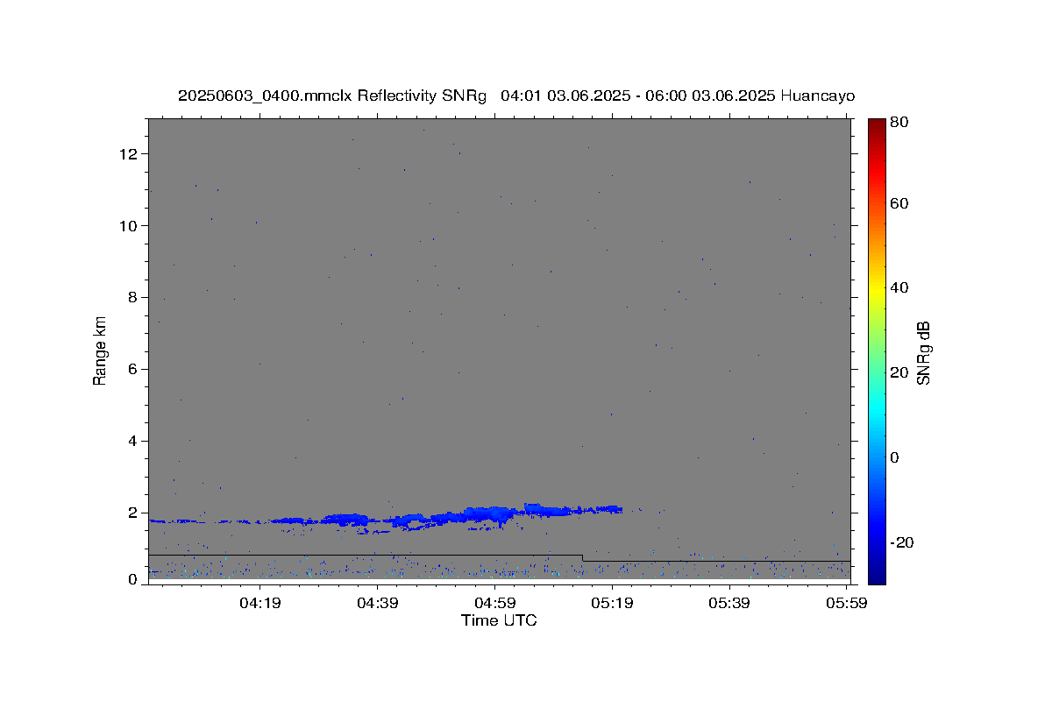Click the yellow region of the colorbar
This screenshot has height=701, width=1052.
point(877,287)
